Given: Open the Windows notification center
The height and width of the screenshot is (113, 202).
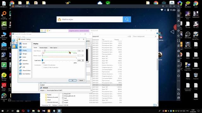Looking at the screenshot, I should tap(199, 111).
